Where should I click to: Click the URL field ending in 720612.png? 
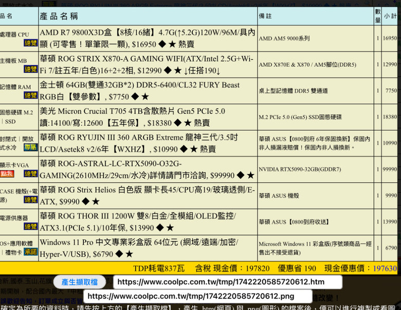[x=197, y=297]
